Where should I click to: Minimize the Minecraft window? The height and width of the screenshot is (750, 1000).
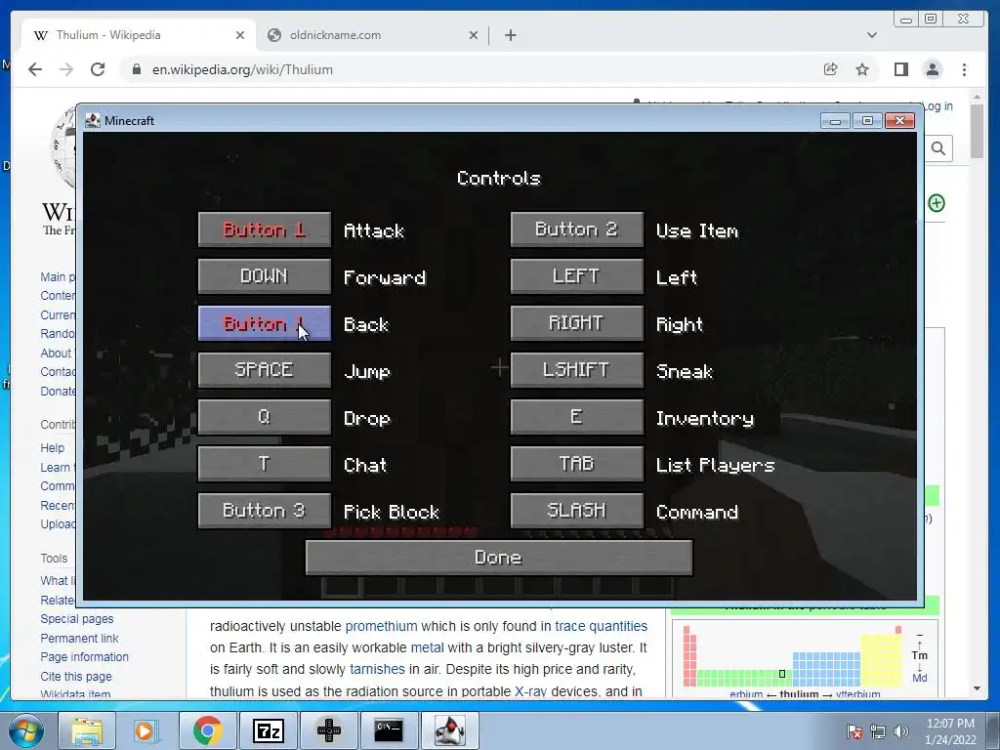[x=836, y=120]
